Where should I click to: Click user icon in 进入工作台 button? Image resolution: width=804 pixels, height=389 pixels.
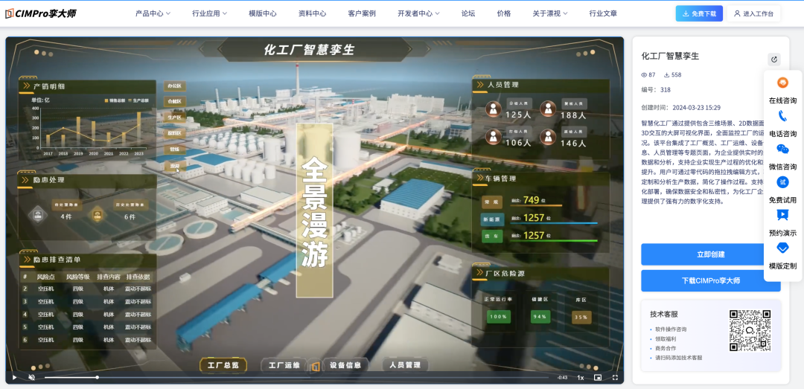737,14
